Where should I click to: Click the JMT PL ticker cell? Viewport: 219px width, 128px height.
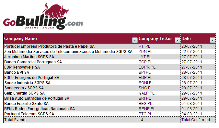coord(159,57)
